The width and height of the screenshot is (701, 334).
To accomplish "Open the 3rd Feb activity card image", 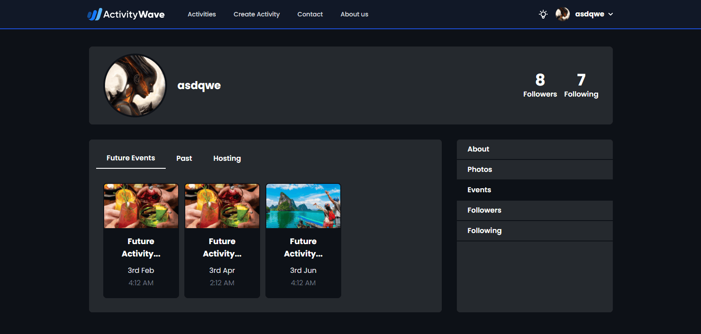I will (141, 206).
